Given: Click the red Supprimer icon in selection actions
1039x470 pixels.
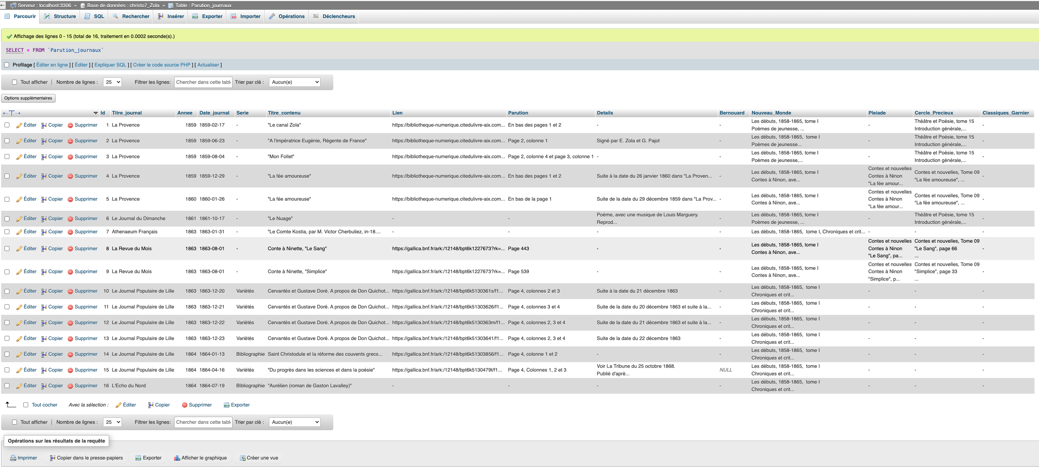Looking at the screenshot, I should [x=185, y=405].
